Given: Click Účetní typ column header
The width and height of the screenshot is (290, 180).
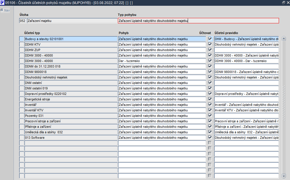Looking at the screenshot, I should coord(32,33).
